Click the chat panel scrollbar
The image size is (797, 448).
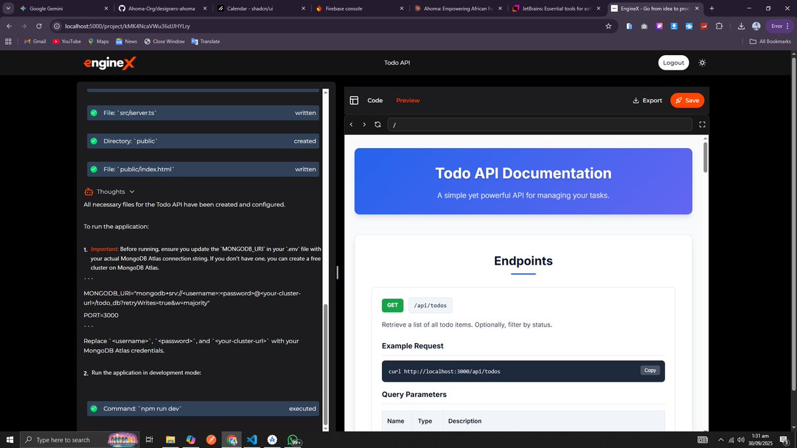click(325, 364)
